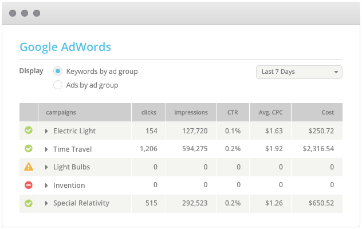Click the $1.63 average CPC value

274,131
